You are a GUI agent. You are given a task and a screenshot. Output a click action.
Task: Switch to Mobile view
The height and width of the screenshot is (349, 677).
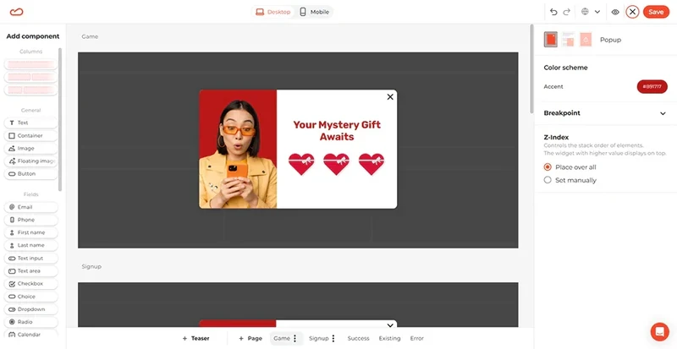(314, 12)
